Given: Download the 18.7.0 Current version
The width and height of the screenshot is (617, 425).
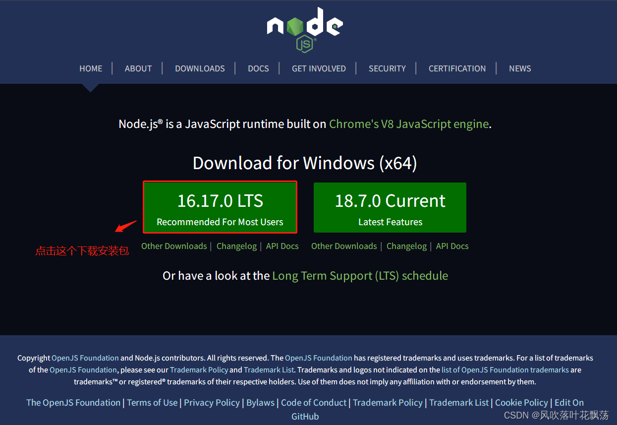Looking at the screenshot, I should click(390, 207).
